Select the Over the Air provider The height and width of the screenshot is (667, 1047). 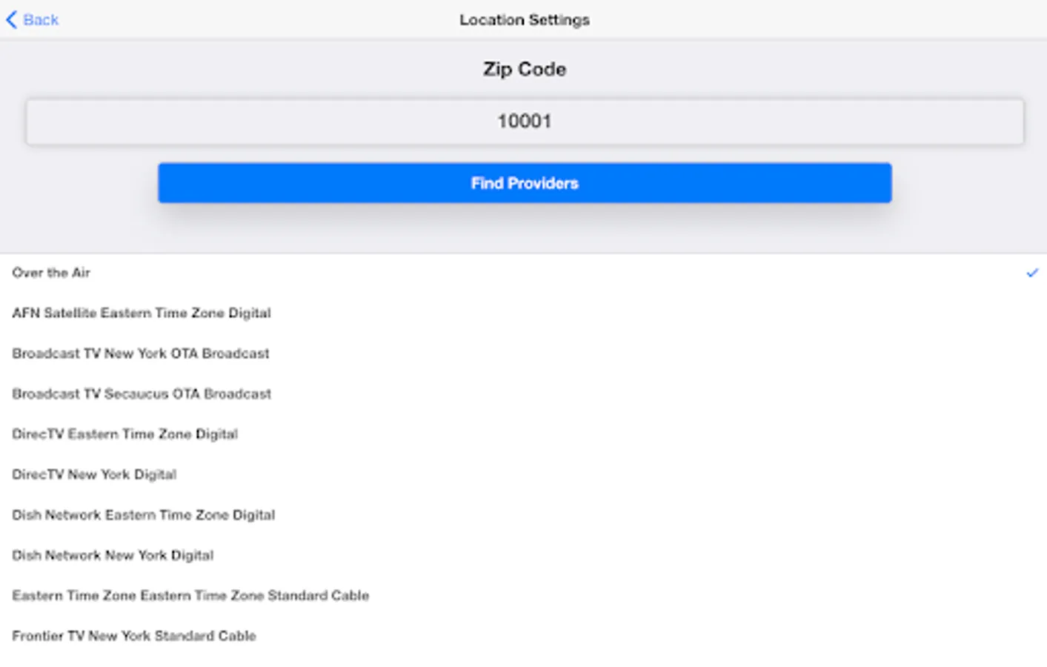tap(523, 273)
